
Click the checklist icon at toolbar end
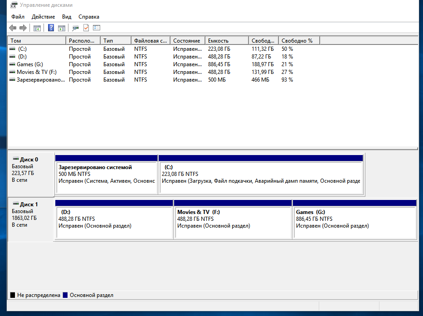[96, 28]
